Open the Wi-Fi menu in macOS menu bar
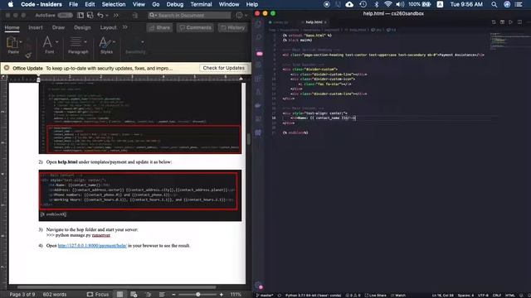531x298 pixels. pos(388,4)
